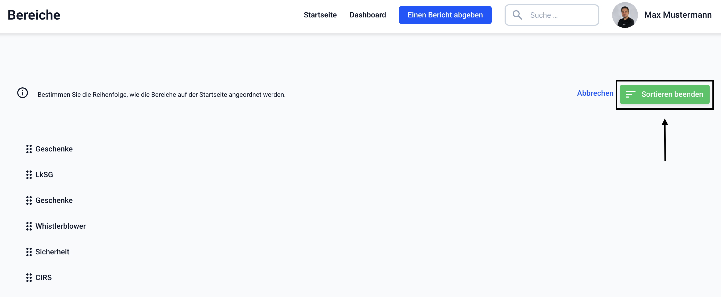Select the Whistlerblower list entry
This screenshot has width=721, height=297.
click(60, 226)
